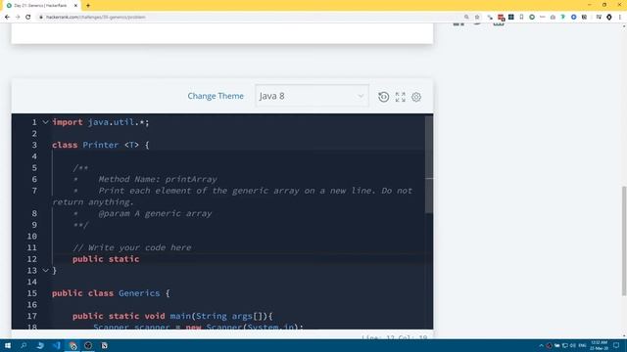Open Visual Studio Code from taskbar
The image size is (627, 352).
(56, 345)
